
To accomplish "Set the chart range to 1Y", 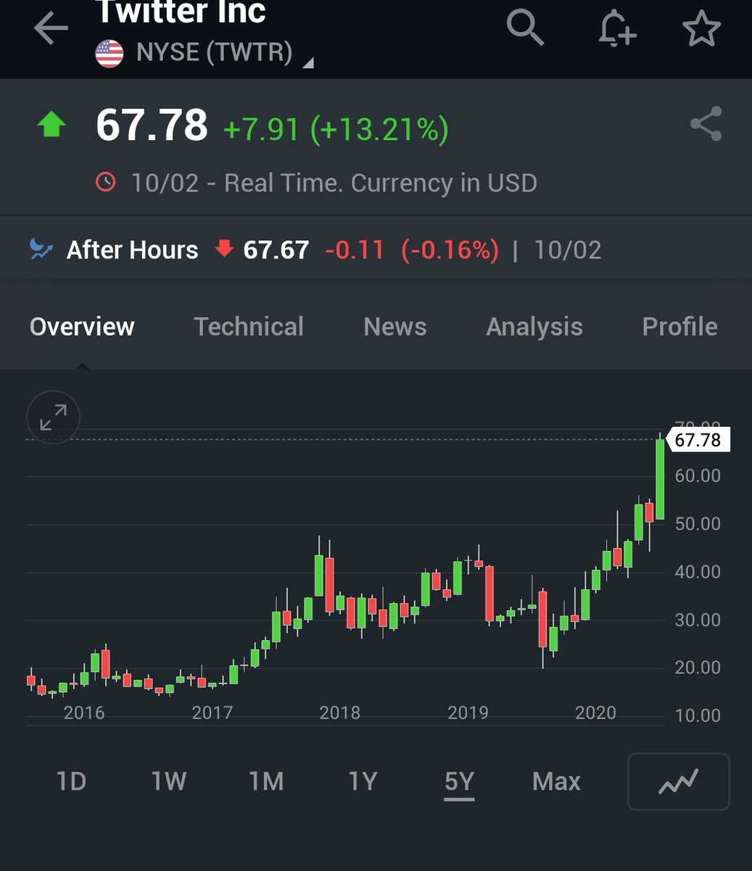I will coord(363,782).
